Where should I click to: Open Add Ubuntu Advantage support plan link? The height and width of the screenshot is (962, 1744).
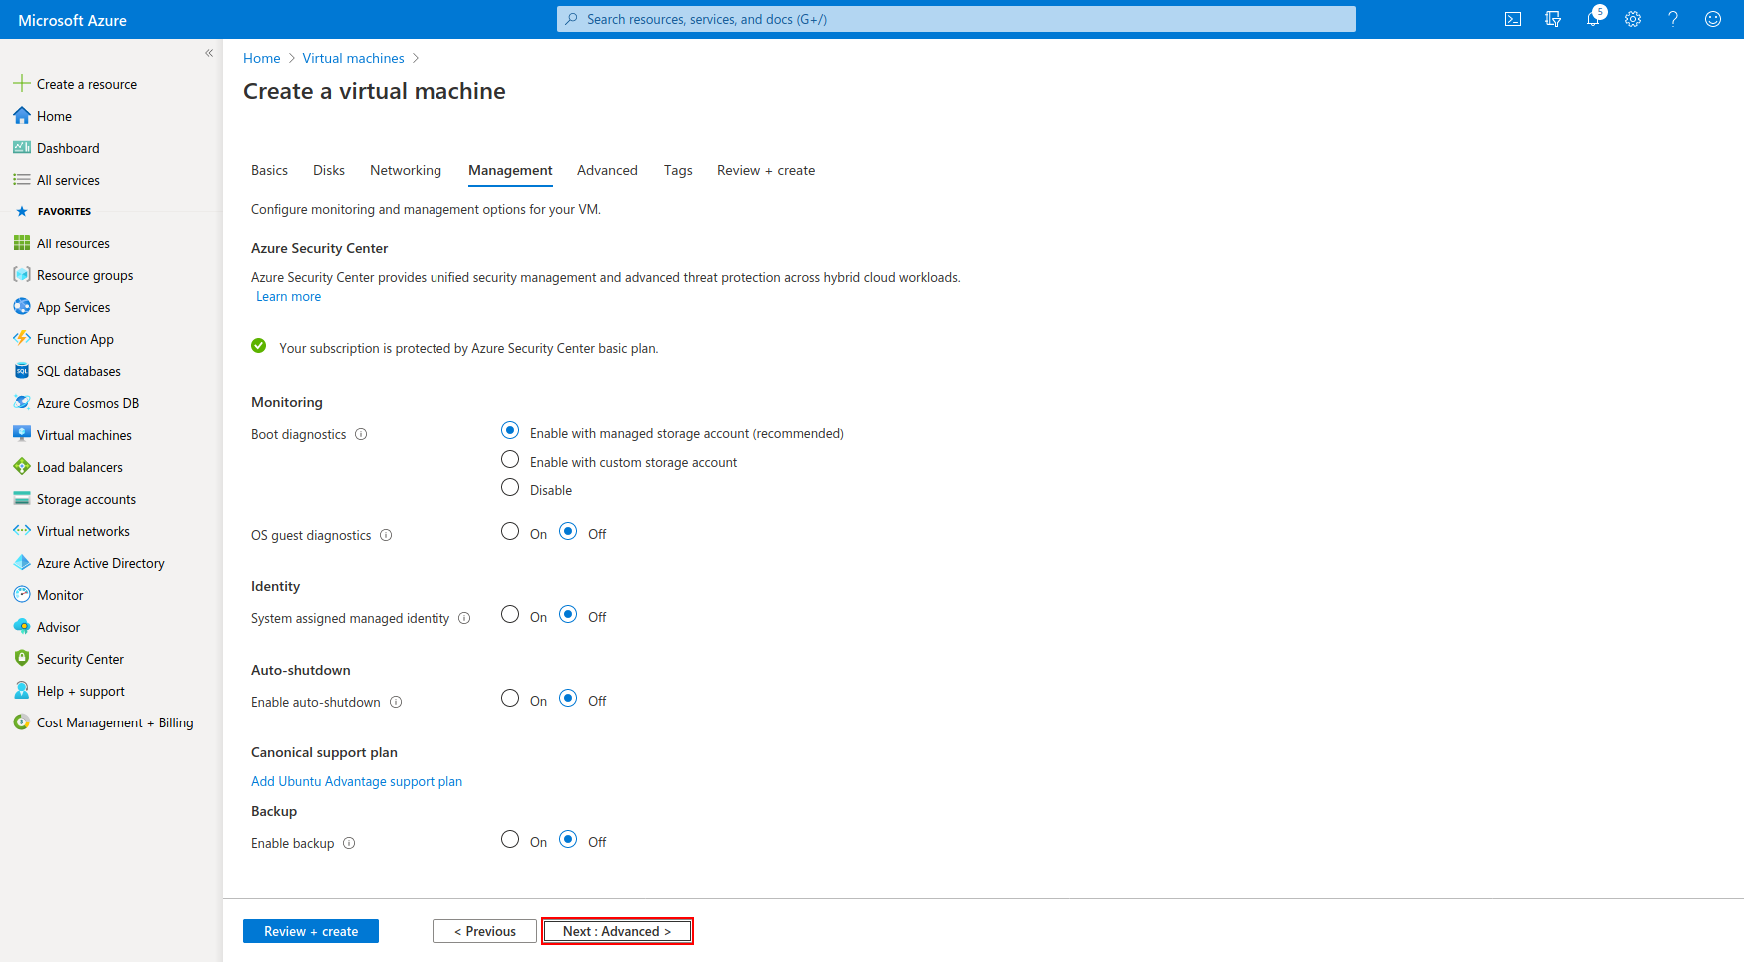coord(357,781)
